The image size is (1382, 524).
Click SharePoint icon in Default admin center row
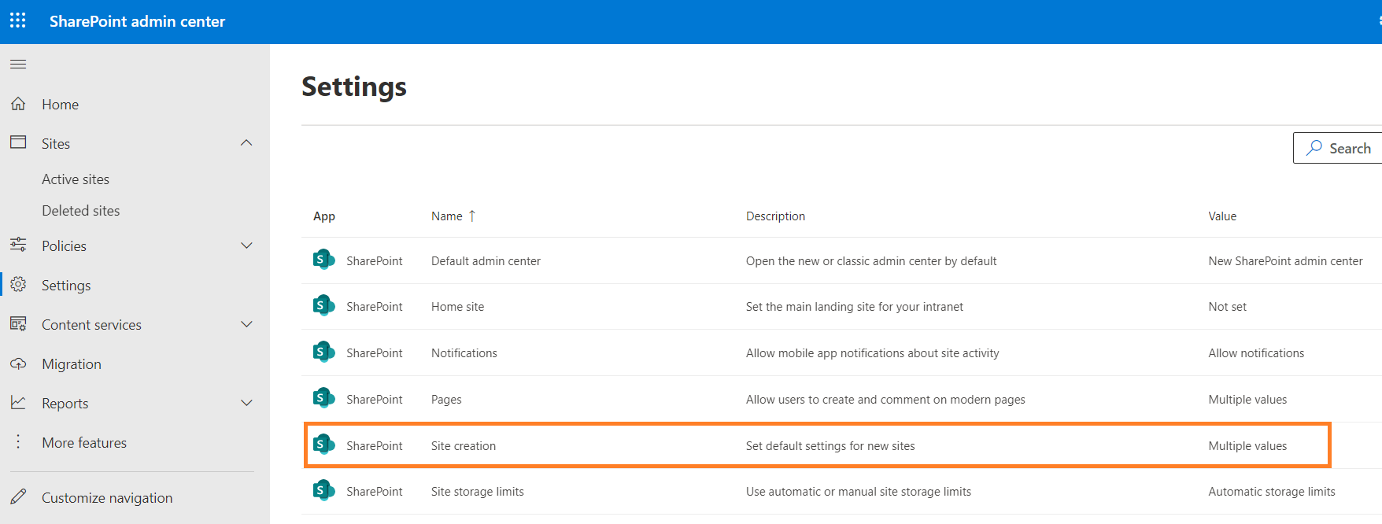point(323,260)
